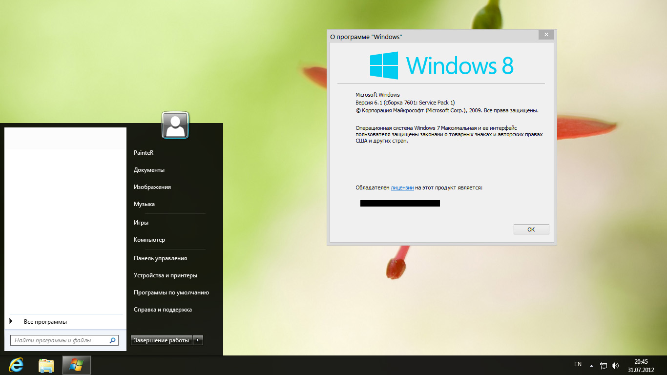Open Программы по умолчанию
Screen dimensions: 667x375
pos(171,292)
